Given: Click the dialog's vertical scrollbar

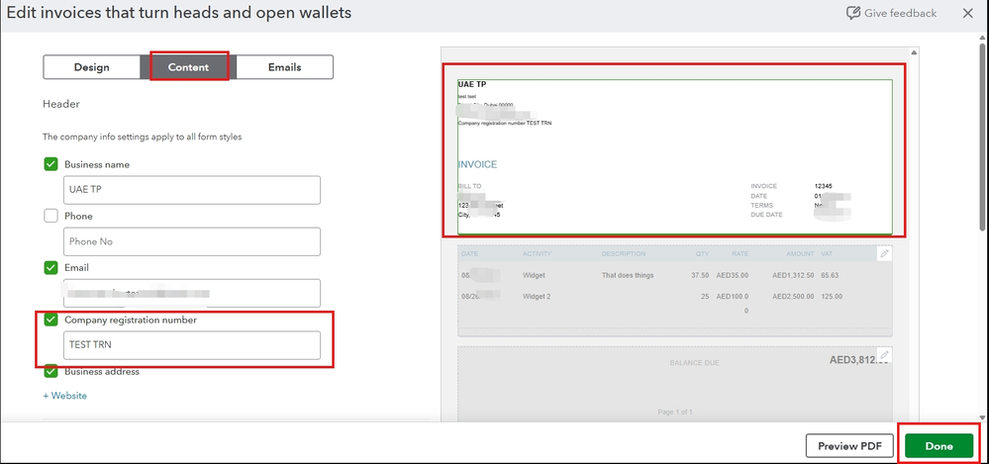Looking at the screenshot, I should tap(983, 136).
